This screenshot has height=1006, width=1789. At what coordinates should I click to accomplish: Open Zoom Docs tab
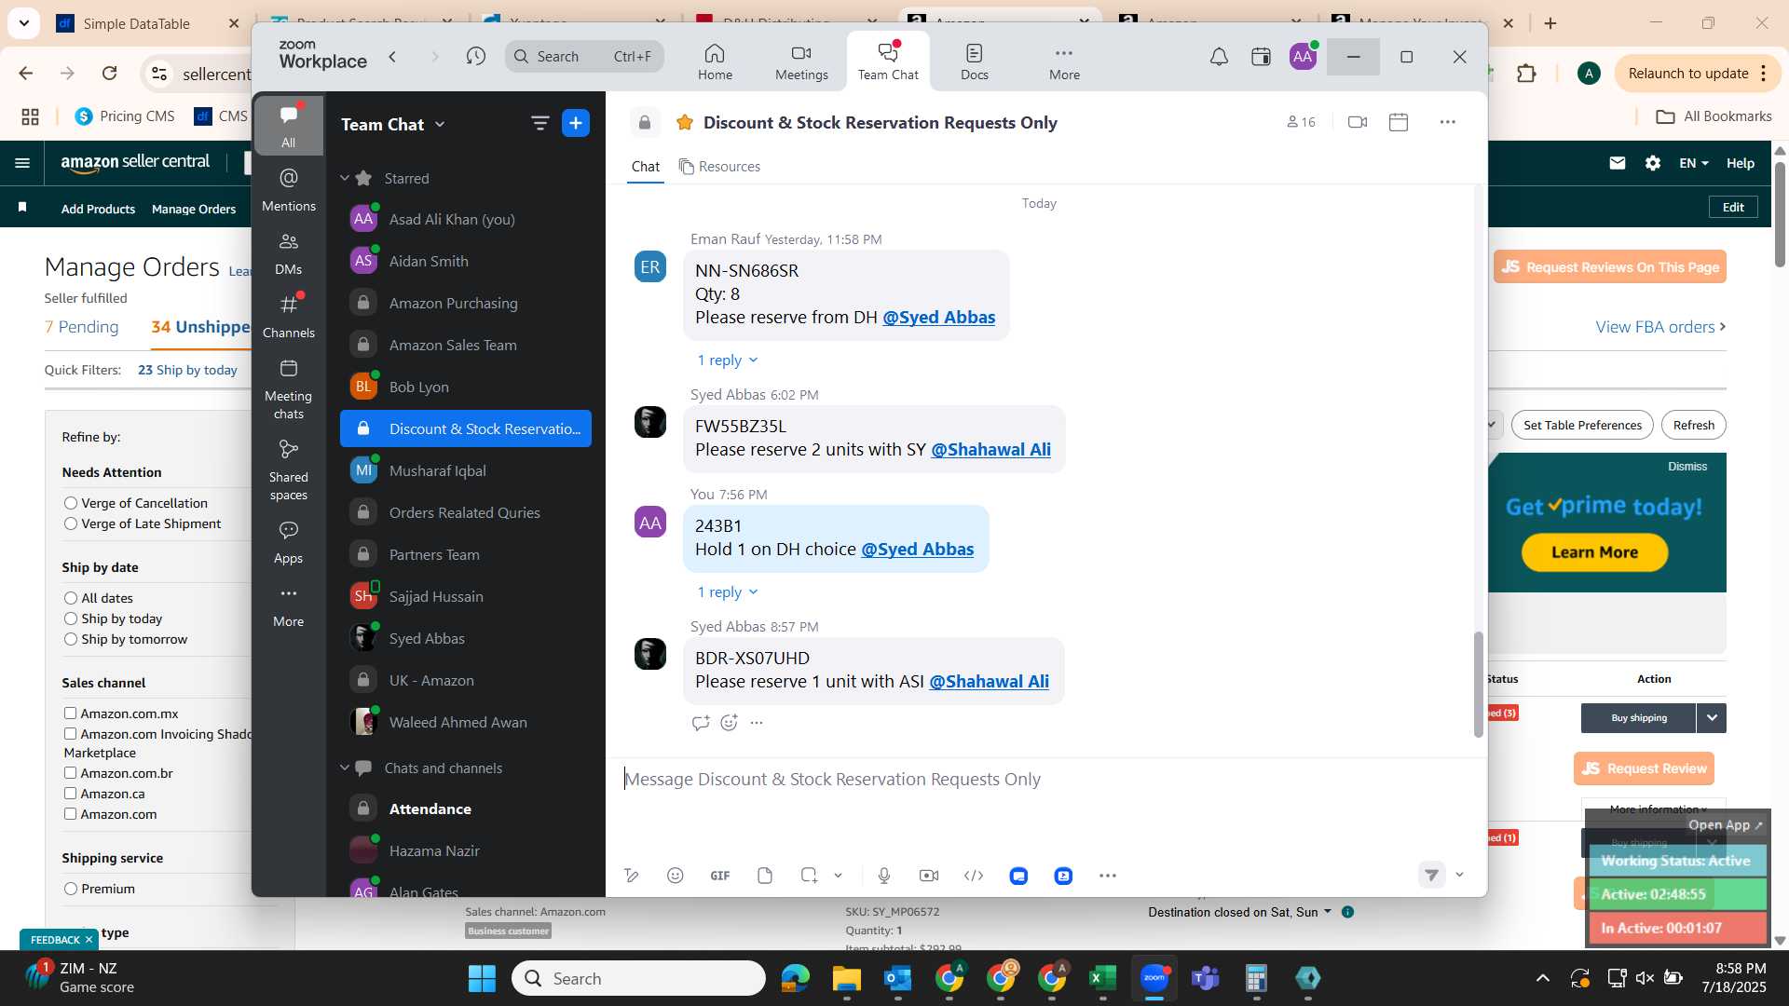[x=974, y=61]
